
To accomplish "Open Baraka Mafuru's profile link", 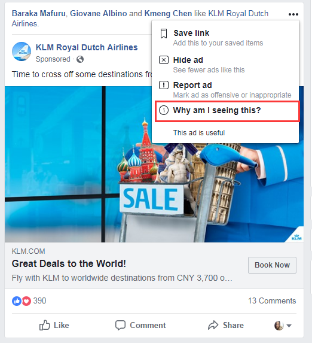I will [38, 14].
